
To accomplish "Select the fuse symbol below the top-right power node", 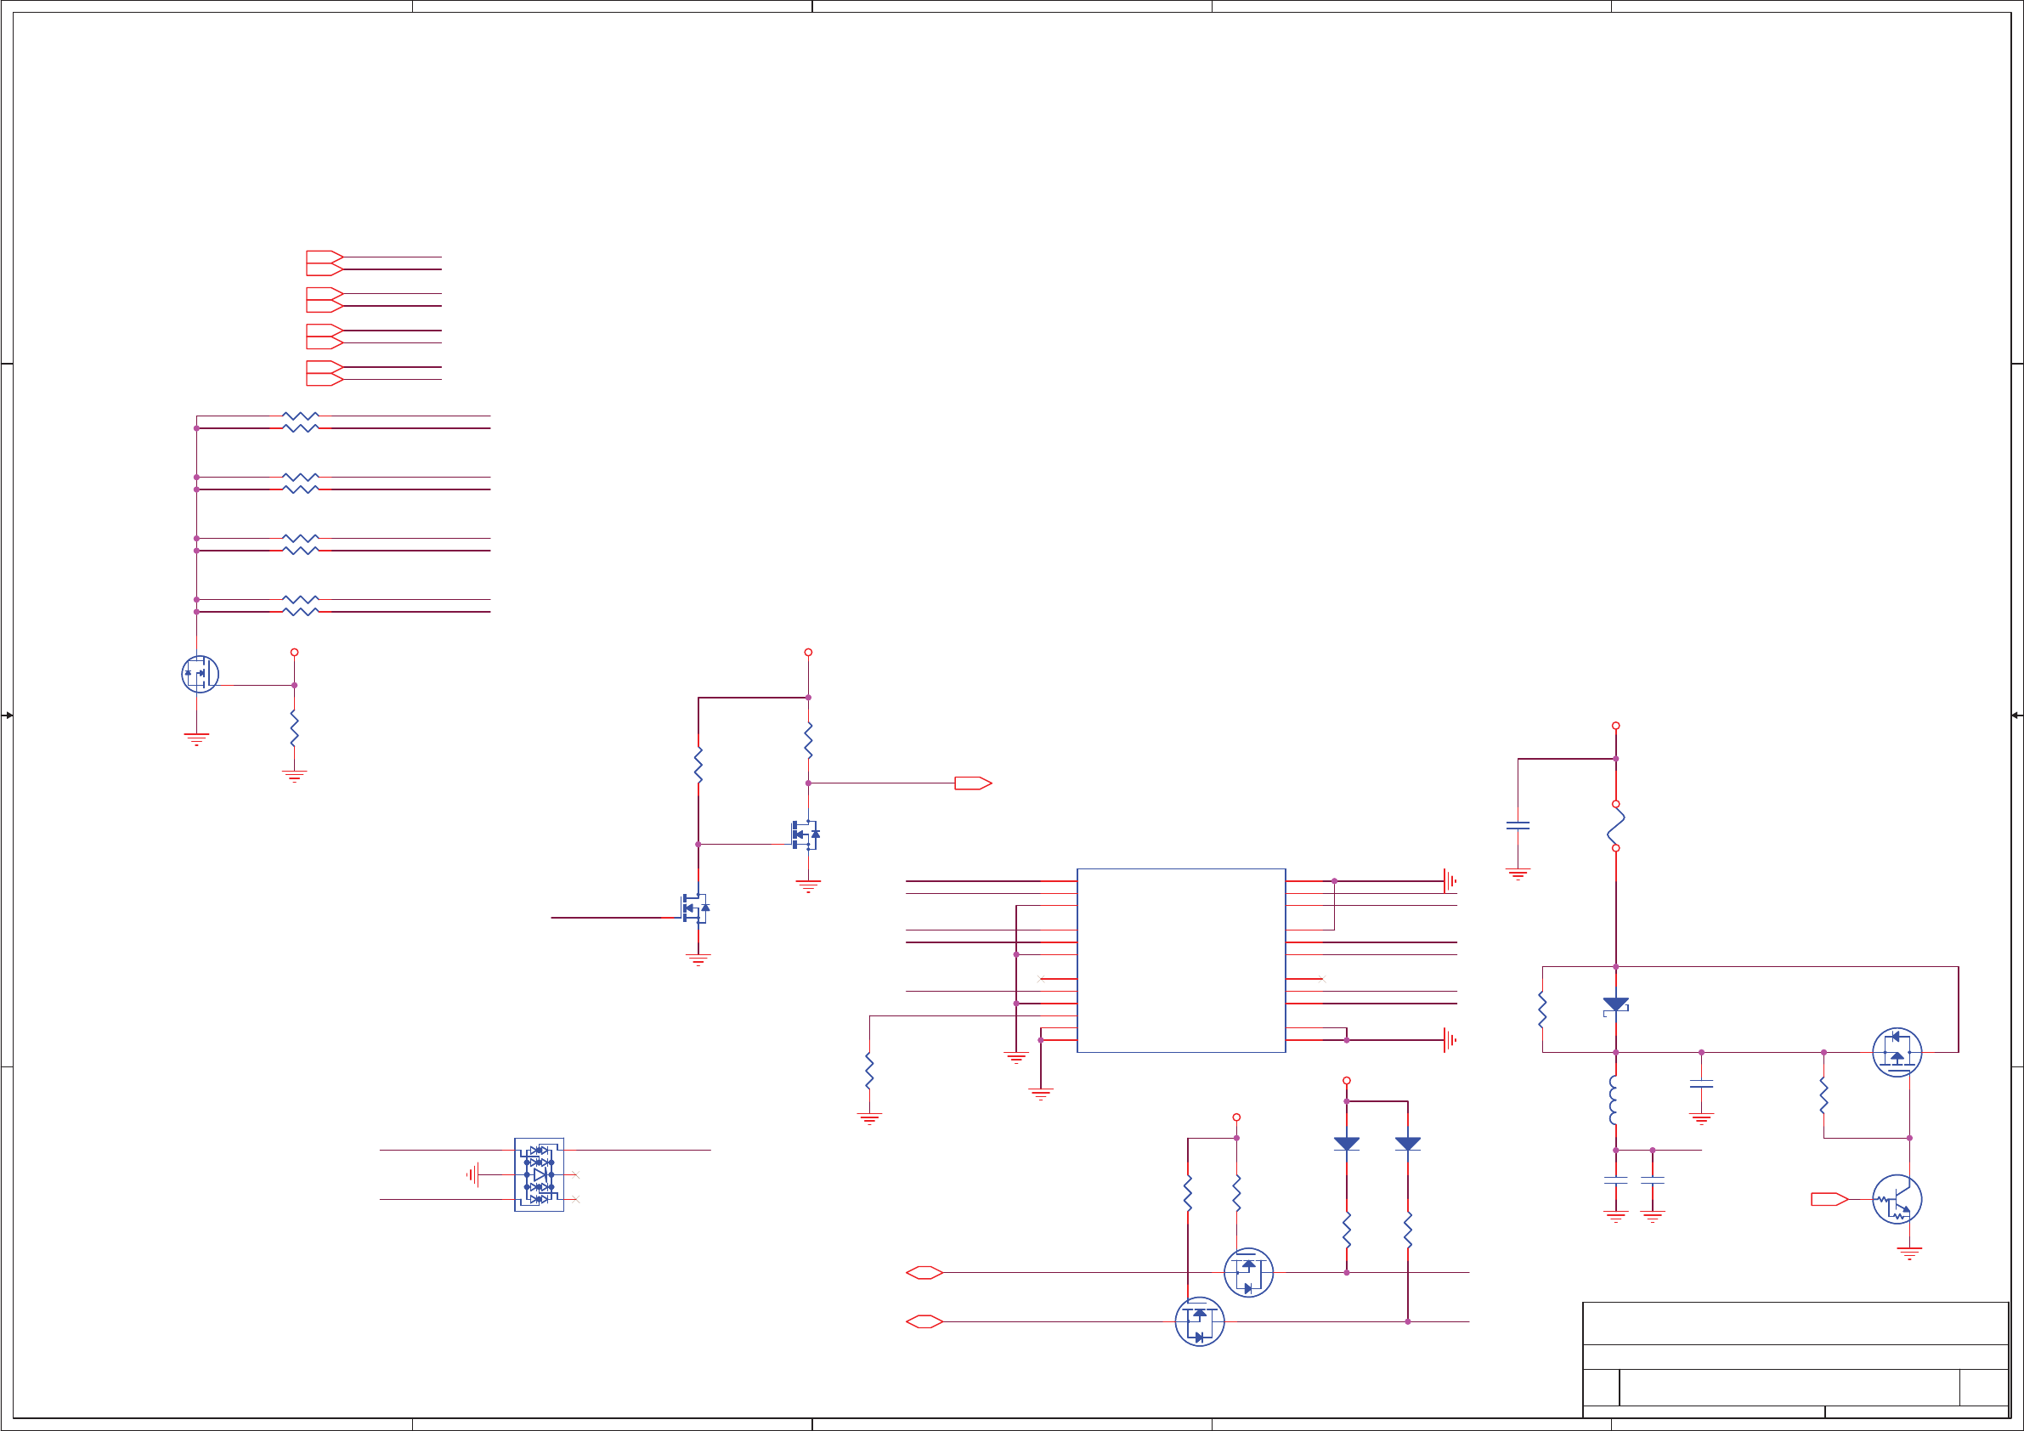I will [1615, 826].
